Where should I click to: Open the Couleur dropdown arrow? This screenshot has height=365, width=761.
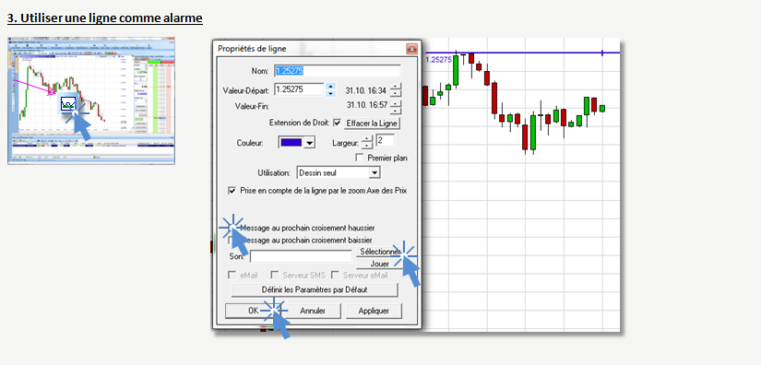coord(311,143)
